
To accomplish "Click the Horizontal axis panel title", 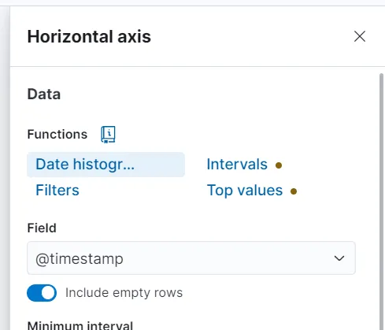I will [x=89, y=36].
